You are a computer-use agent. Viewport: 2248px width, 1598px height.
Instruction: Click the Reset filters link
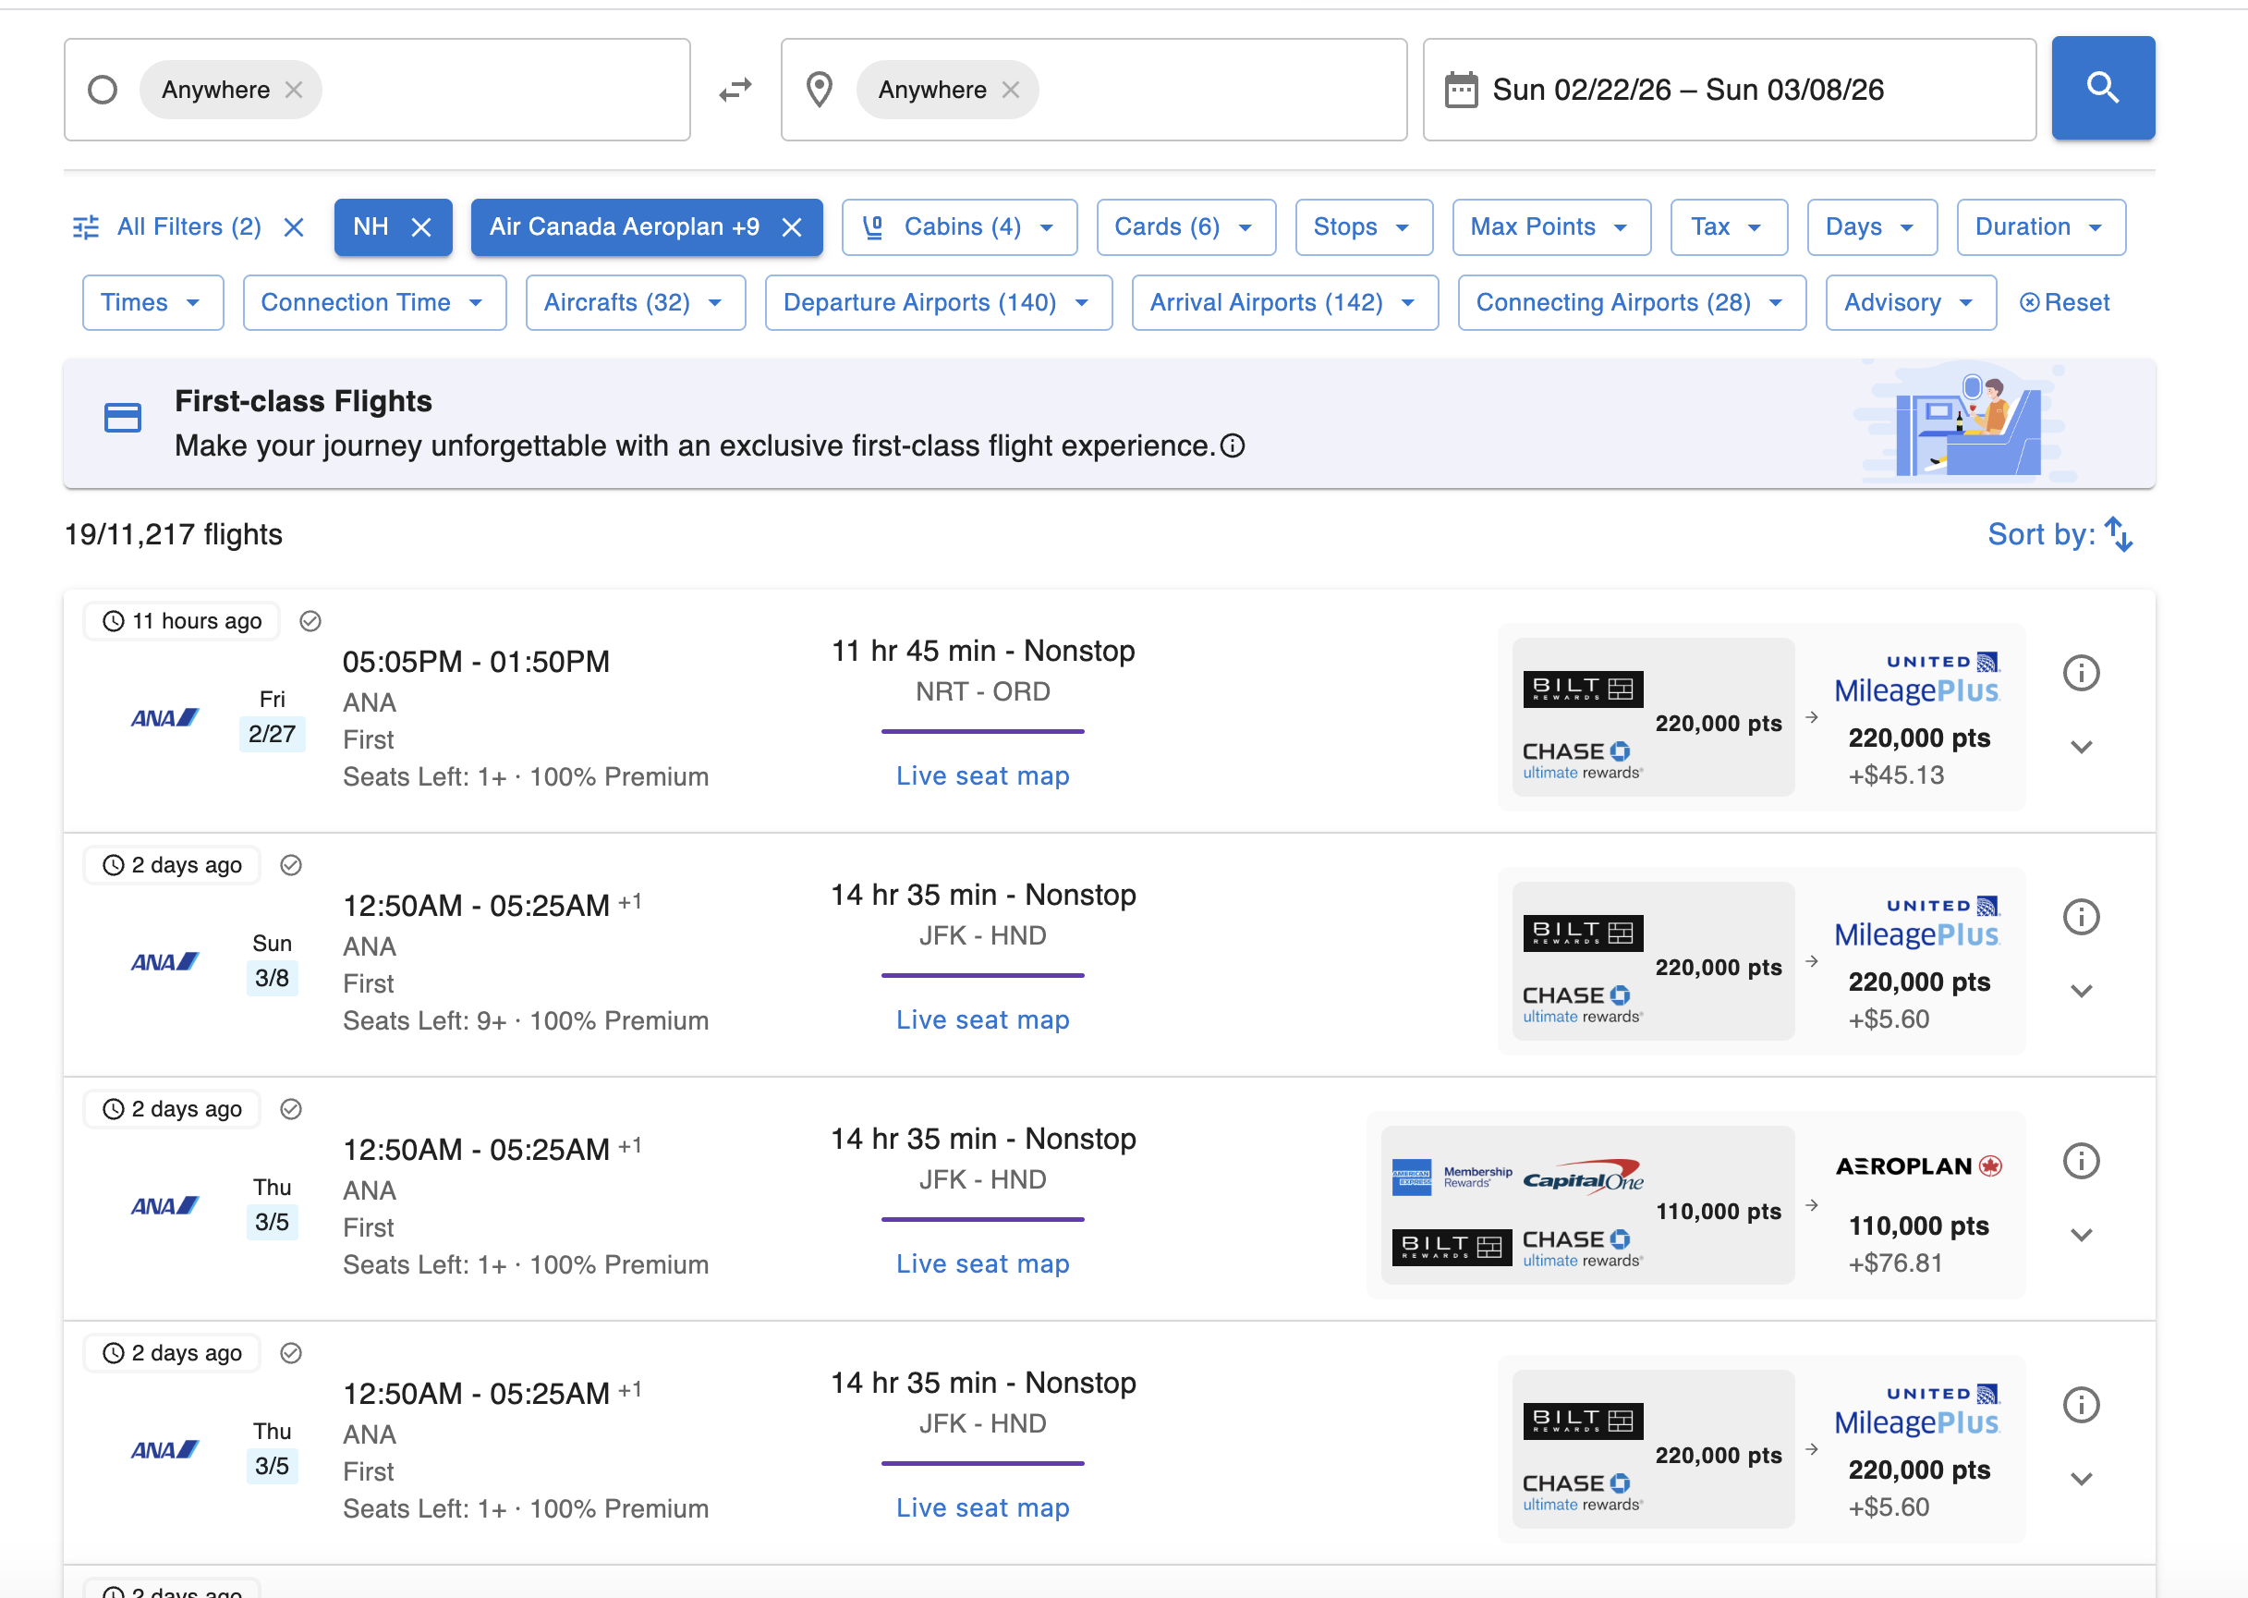2064,302
